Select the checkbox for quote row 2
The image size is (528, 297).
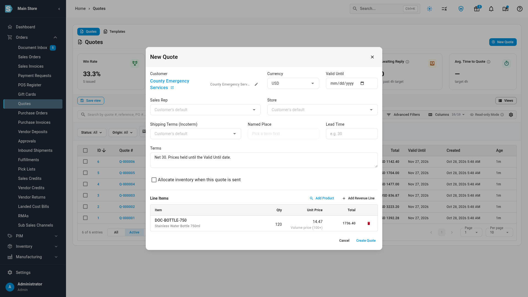[85, 207]
